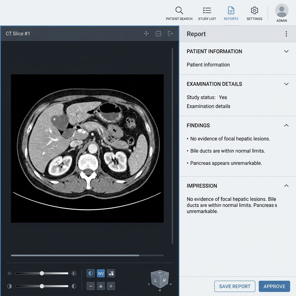
Task: Click the reset view icon between minus and plus
Action: [x=101, y=286]
